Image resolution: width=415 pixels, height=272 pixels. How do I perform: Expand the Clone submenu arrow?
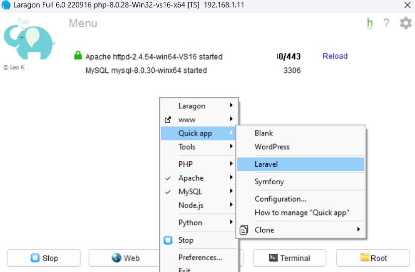click(x=358, y=229)
